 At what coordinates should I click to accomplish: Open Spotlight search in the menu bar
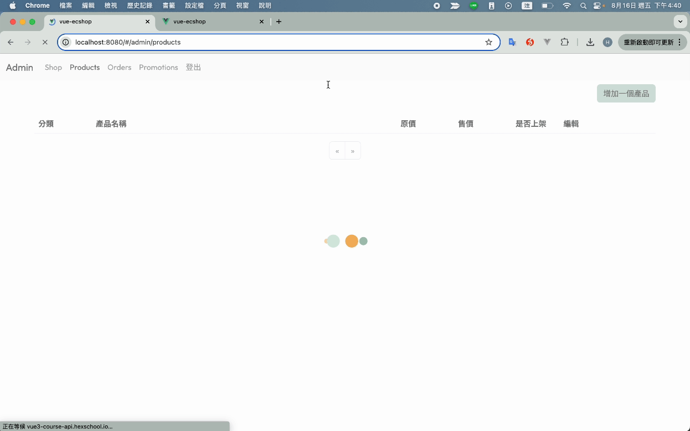click(583, 6)
